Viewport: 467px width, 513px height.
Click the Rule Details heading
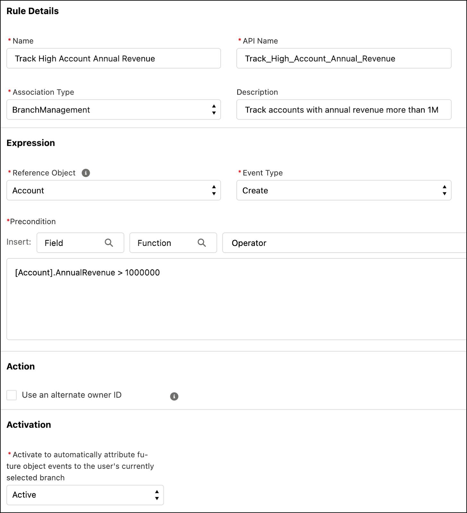point(33,11)
